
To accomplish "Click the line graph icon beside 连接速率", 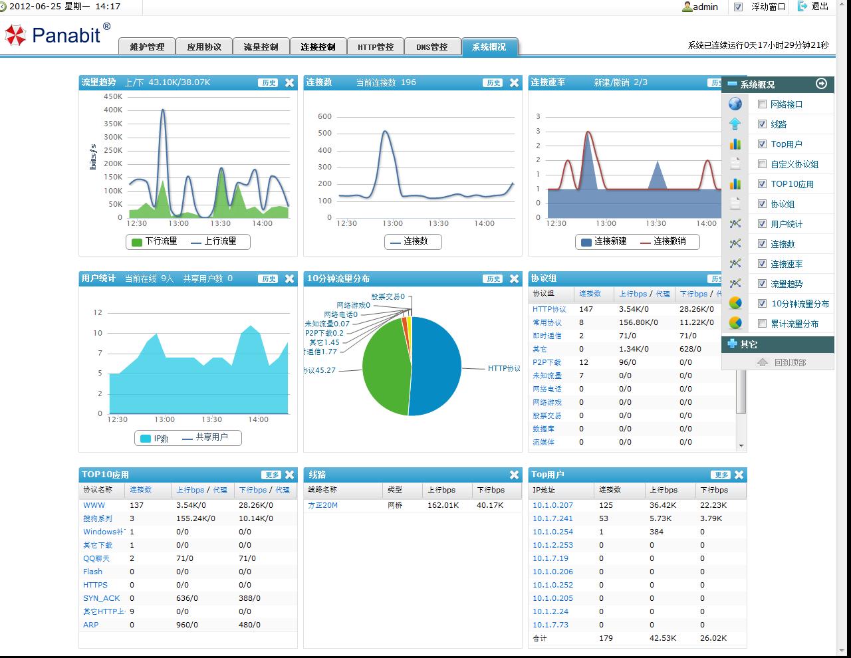I will click(735, 263).
